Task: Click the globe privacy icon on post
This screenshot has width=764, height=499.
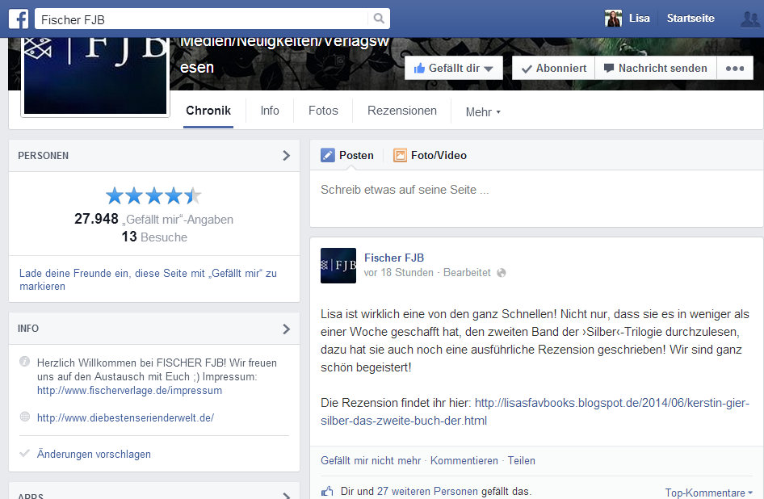Action: click(x=501, y=273)
